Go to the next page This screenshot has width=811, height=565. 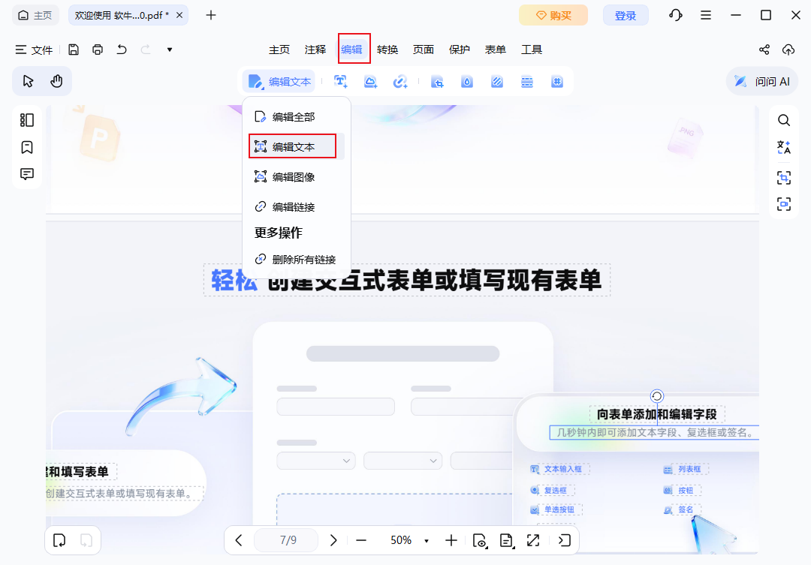333,540
